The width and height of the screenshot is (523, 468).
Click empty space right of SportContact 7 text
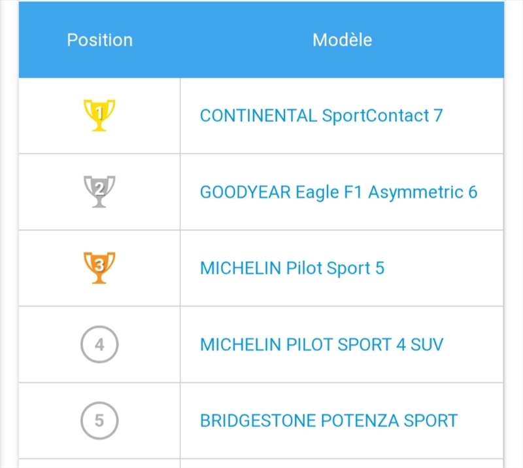(474, 116)
